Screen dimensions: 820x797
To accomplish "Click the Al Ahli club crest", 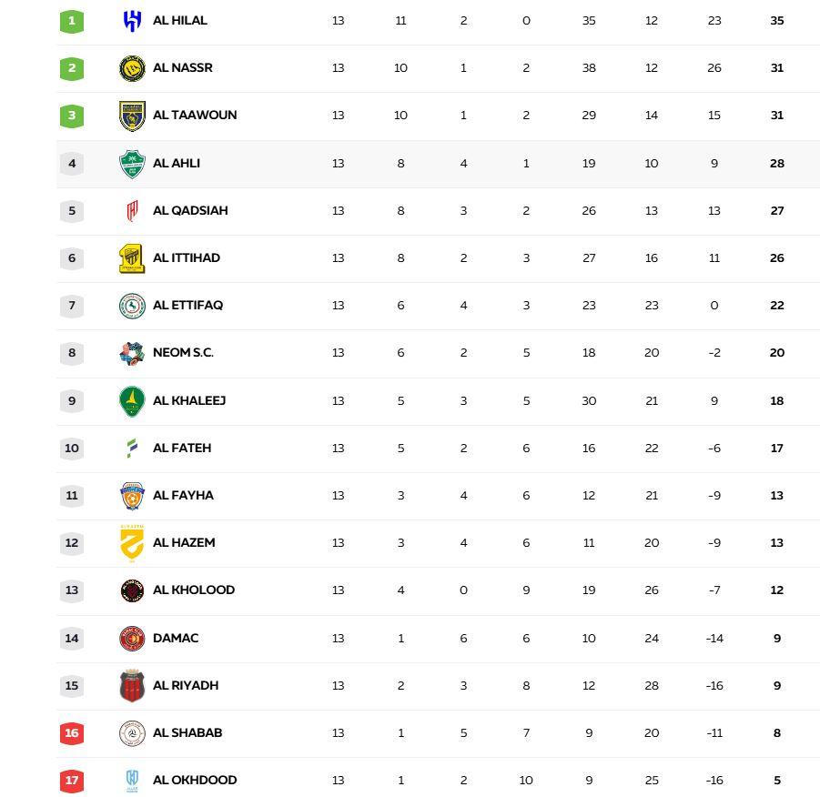I will 131,164.
